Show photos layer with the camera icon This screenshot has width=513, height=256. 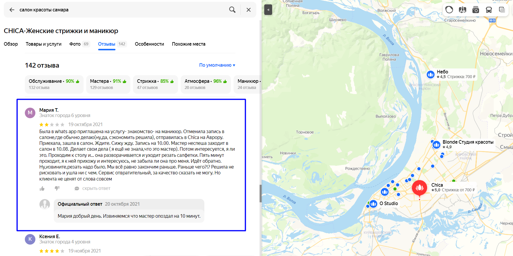pyautogui.click(x=476, y=10)
